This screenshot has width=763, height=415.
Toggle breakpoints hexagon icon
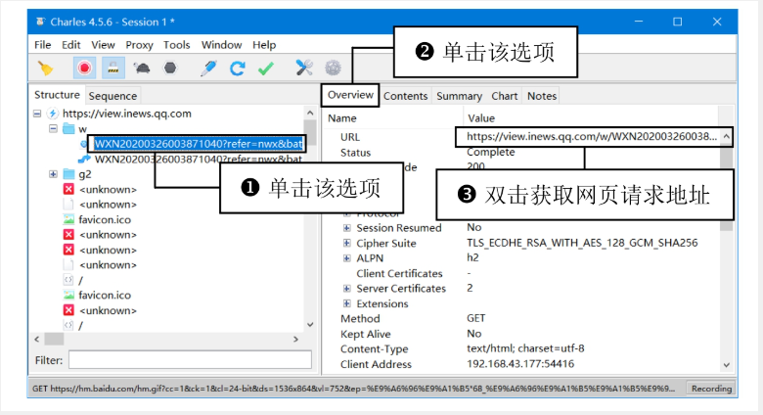170,68
